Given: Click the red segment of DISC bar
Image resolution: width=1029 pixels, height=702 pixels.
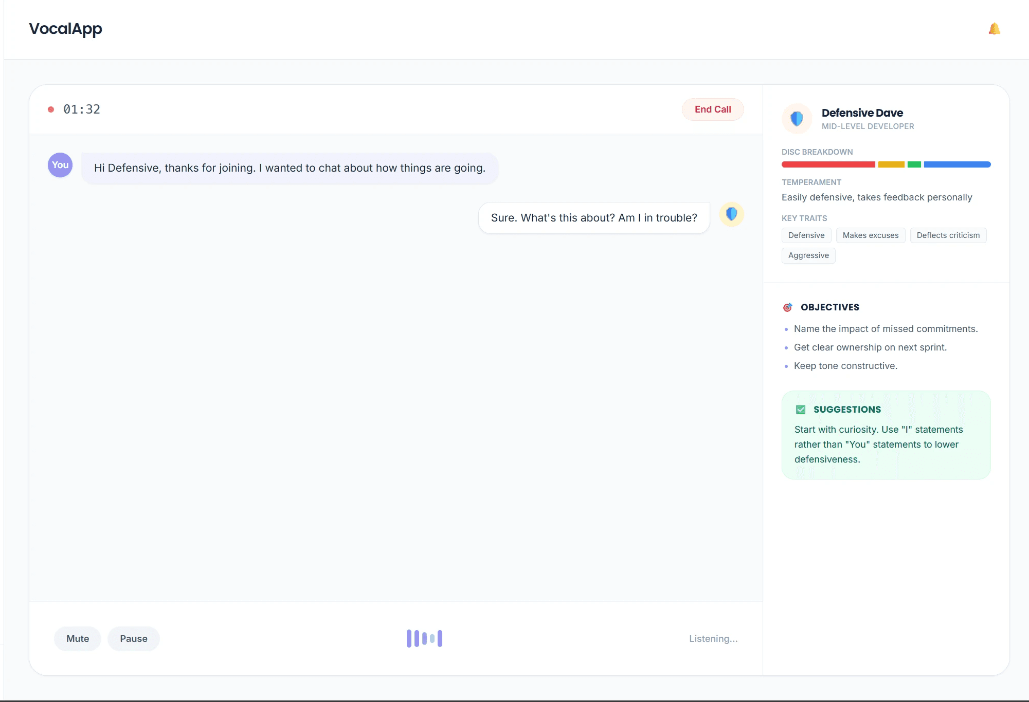Looking at the screenshot, I should click(x=828, y=164).
